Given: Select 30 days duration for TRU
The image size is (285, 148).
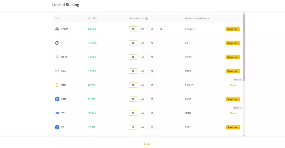Looking at the screenshot, I should click(133, 113).
